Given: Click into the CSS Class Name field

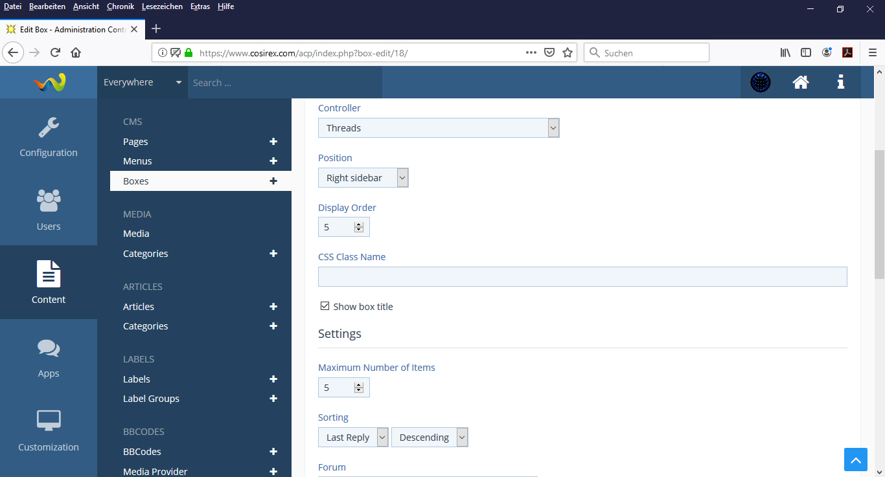Looking at the screenshot, I should click(582, 276).
